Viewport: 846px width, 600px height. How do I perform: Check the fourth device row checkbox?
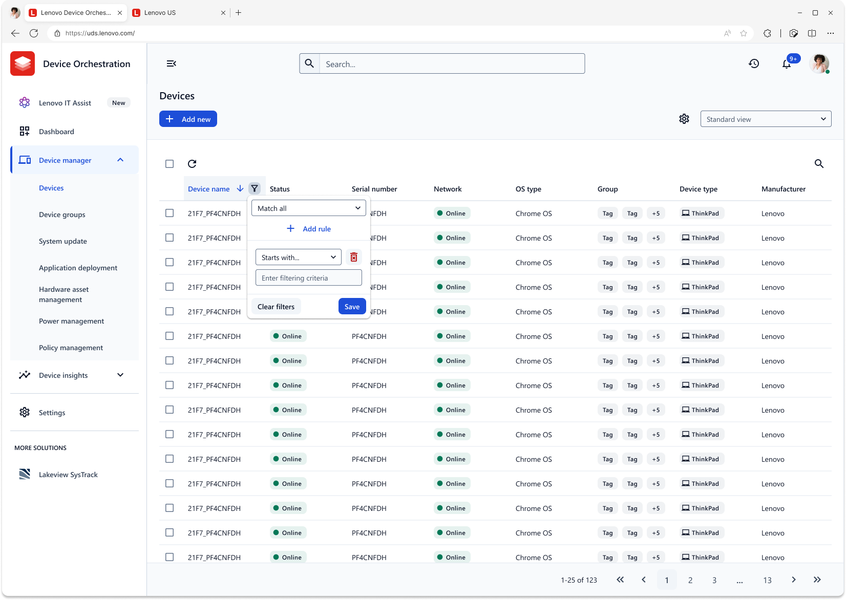pos(170,287)
